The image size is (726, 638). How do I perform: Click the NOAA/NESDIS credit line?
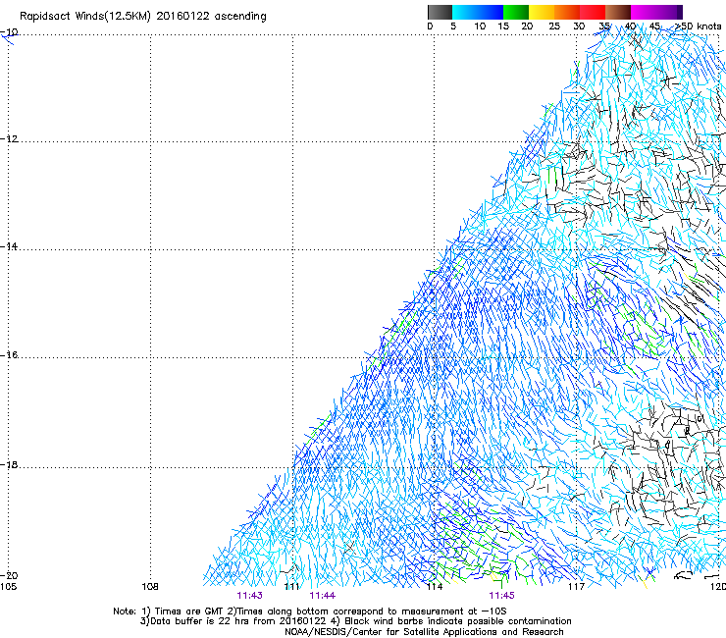point(424,632)
